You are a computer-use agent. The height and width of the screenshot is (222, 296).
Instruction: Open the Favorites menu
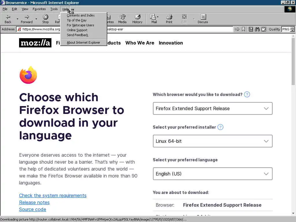(39, 9)
